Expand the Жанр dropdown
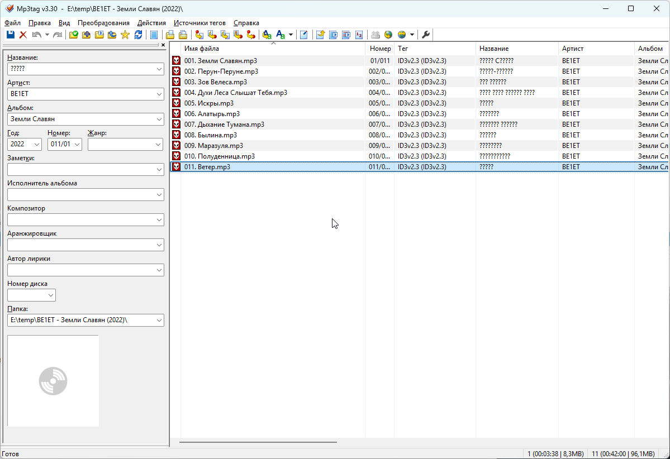 [158, 145]
